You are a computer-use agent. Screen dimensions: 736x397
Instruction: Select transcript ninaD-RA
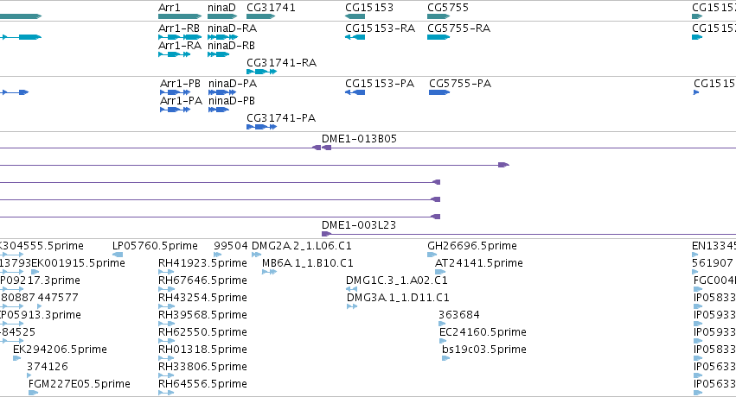[x=233, y=28]
